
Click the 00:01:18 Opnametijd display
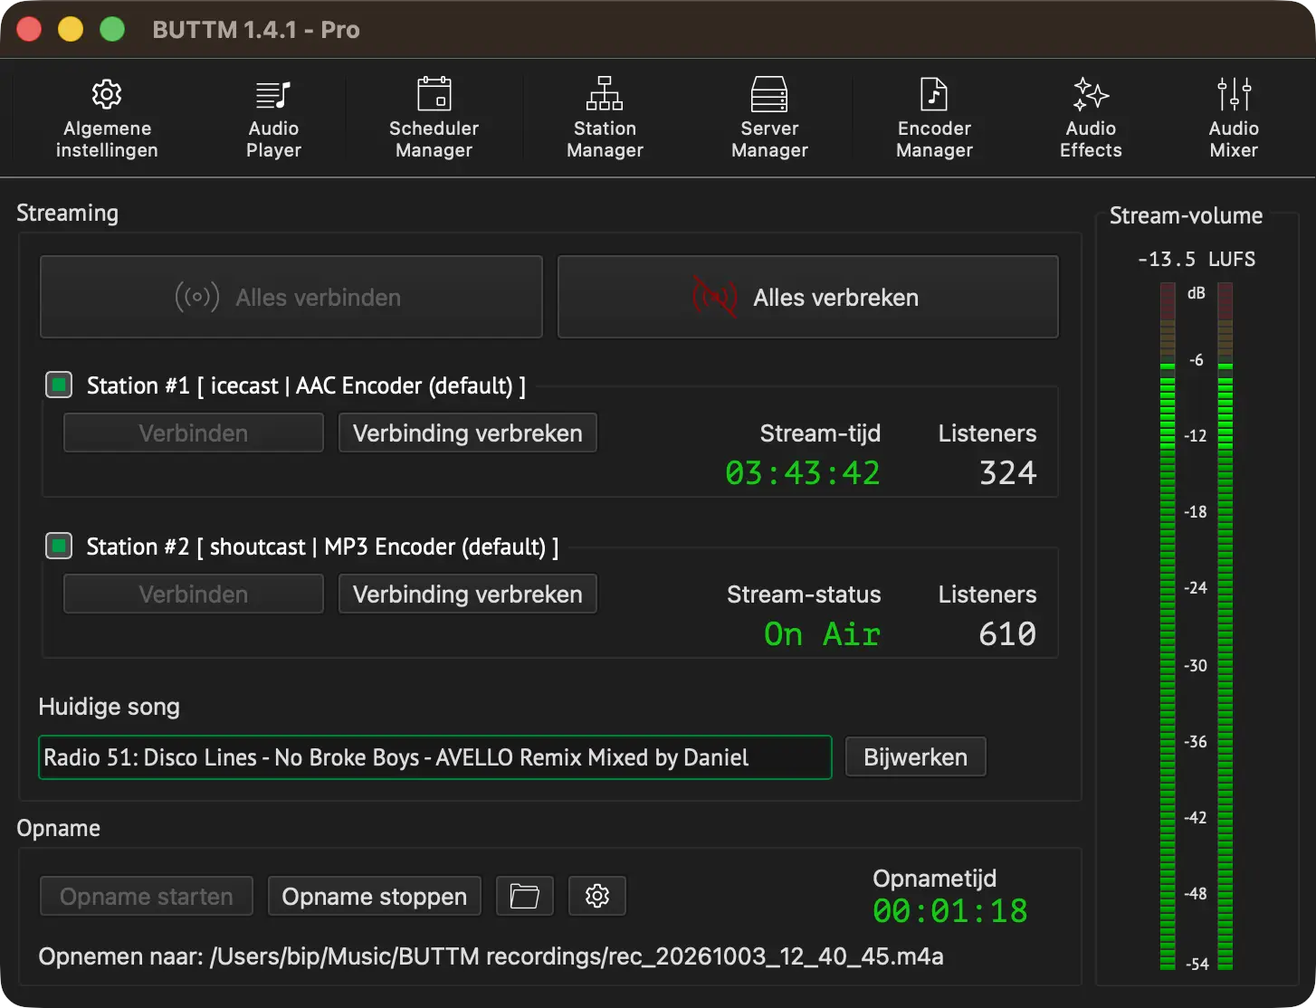[x=950, y=911]
